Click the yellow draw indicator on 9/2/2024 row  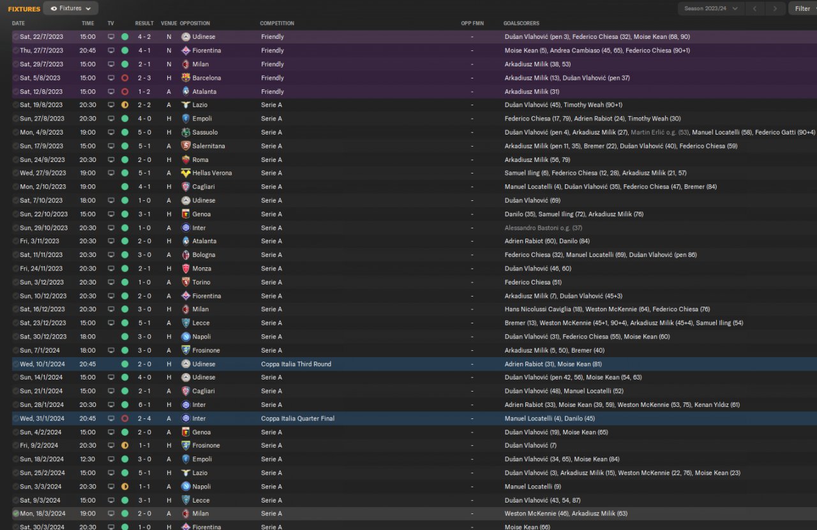coord(124,445)
